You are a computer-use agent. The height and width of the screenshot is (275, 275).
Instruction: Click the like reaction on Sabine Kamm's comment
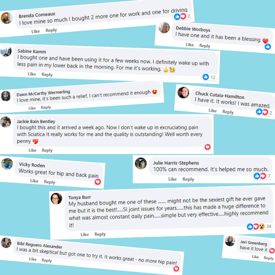coord(206,77)
